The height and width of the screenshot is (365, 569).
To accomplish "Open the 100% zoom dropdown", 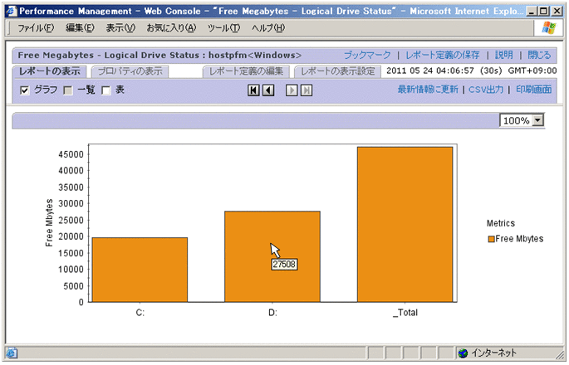I will click(x=537, y=120).
